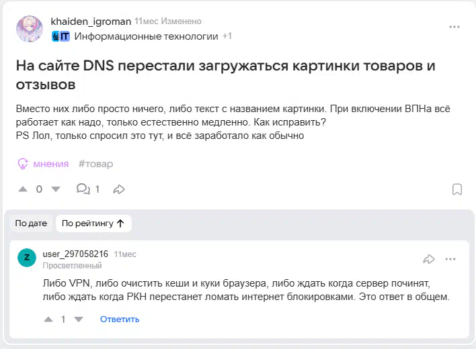Open the three-dot menu on the question
Image resolution: width=476 pixels, height=349 pixels.
coord(454,27)
